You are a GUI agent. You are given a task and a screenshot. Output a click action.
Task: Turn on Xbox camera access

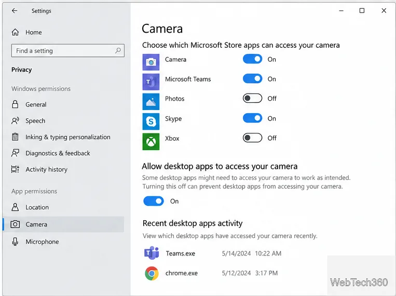[253, 138]
